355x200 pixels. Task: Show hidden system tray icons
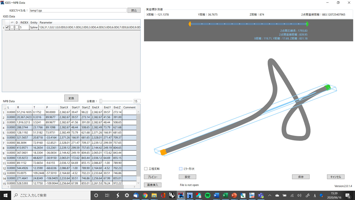(x=270, y=195)
